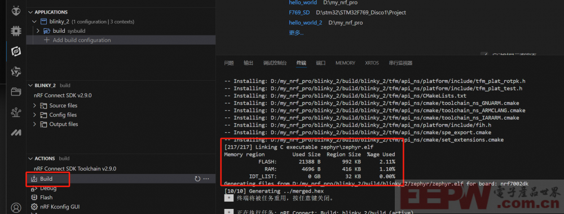The image size is (564, 214).
Task: Collapse the BLINKY_2 build details section
Action: click(x=30, y=85)
